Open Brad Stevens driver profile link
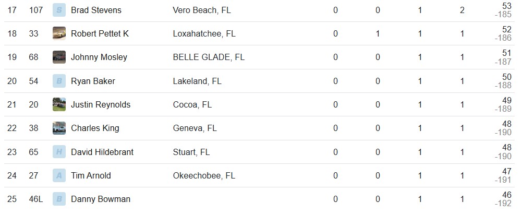 (96, 10)
